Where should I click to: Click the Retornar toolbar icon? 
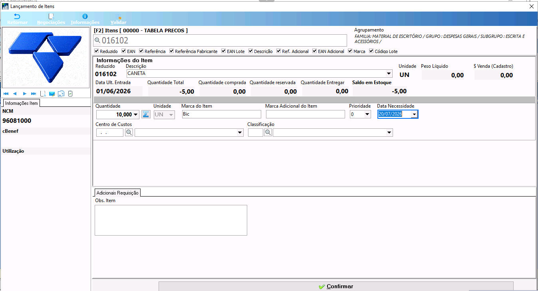pos(17,19)
